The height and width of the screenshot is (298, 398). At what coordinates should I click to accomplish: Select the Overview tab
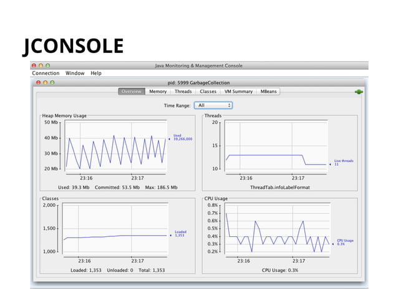pyautogui.click(x=132, y=92)
